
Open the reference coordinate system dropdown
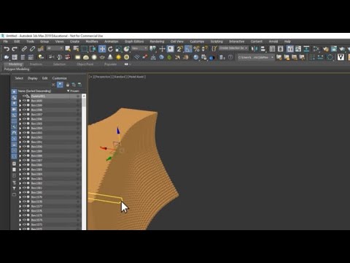click(x=139, y=48)
